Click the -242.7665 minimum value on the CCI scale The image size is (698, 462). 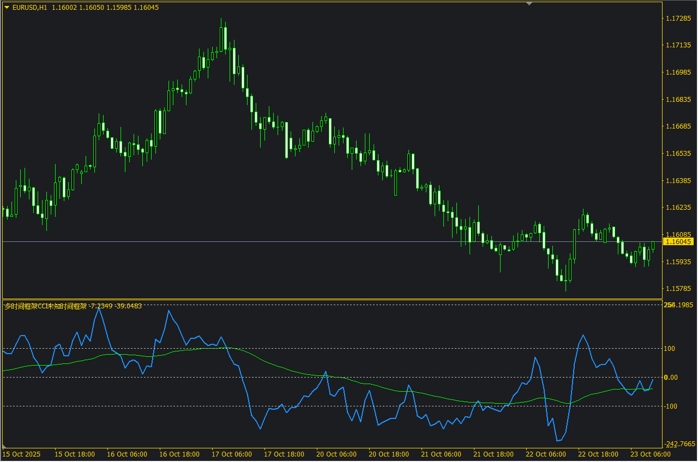click(679, 444)
